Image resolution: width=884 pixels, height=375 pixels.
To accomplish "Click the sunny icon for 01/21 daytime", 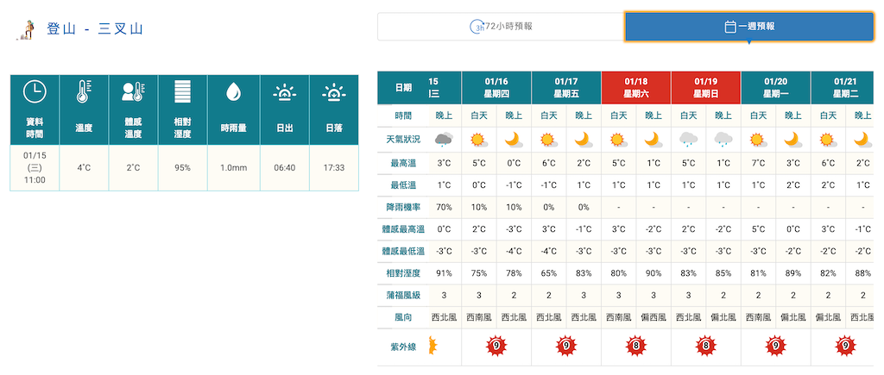I will (828, 140).
